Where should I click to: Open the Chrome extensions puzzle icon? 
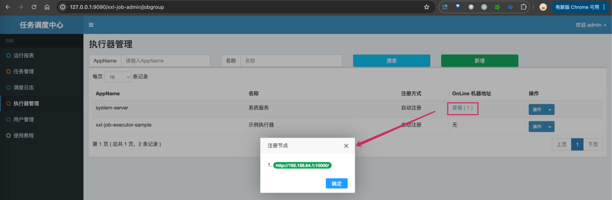(x=523, y=7)
